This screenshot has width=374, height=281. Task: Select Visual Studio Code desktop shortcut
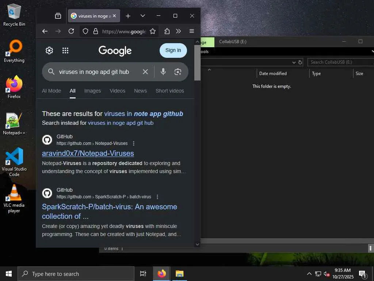14,162
